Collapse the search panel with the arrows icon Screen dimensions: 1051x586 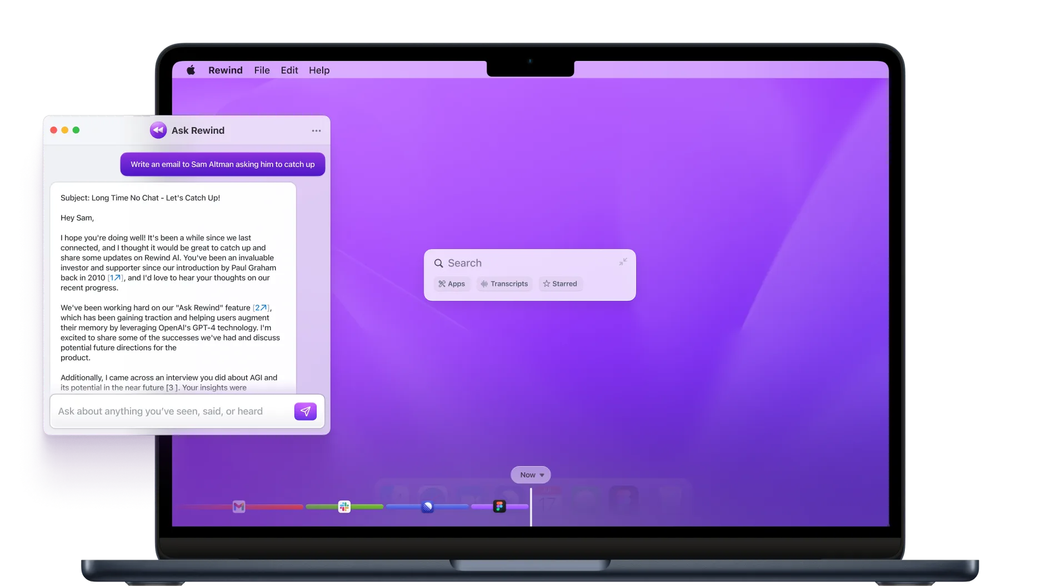coord(623,262)
